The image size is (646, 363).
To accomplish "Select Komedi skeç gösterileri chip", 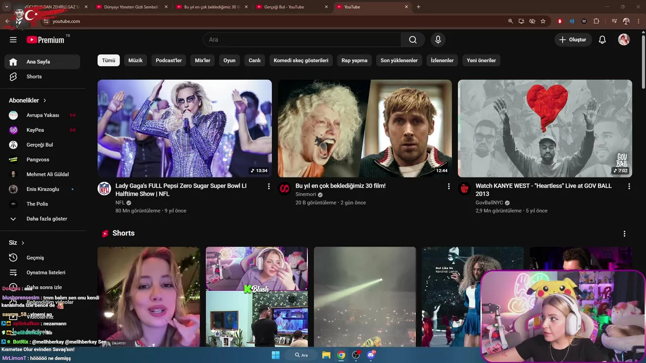I will [301, 60].
